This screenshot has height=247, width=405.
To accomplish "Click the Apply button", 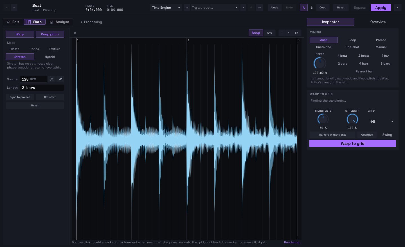I will point(381,8).
